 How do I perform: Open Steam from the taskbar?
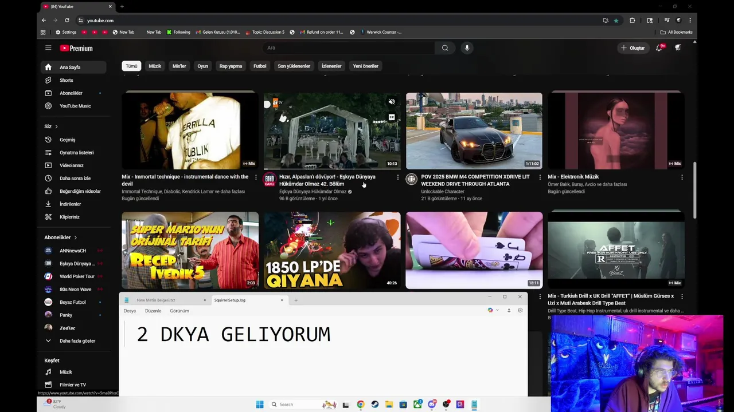pos(374,405)
